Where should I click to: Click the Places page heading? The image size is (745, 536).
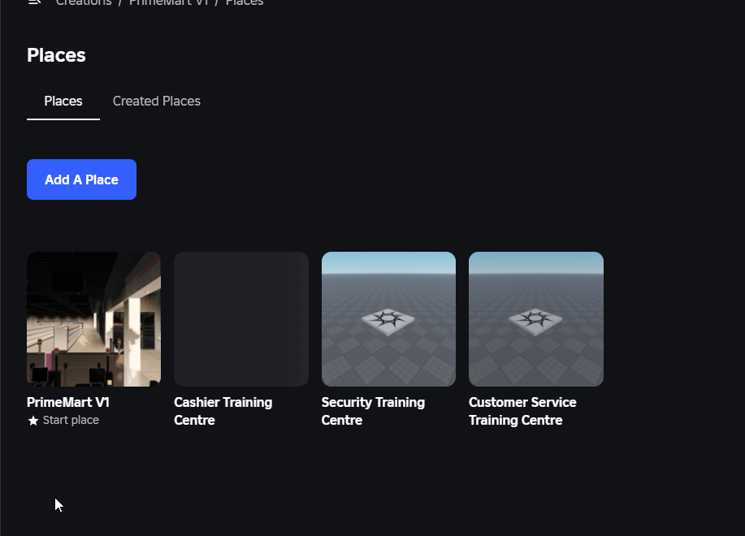pos(56,55)
